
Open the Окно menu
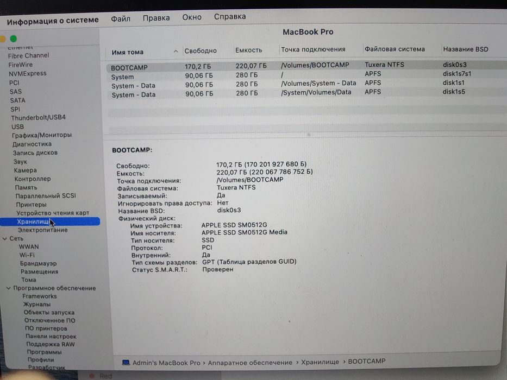(x=192, y=17)
